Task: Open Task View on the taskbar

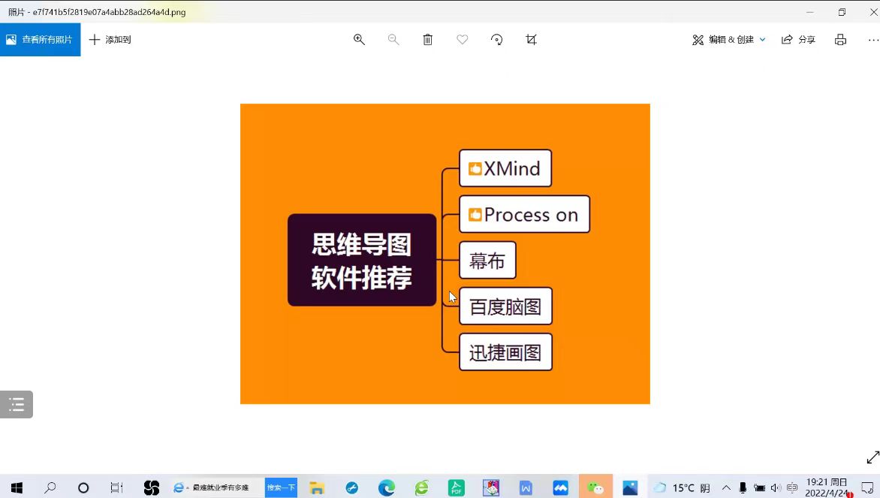Action: pos(116,488)
